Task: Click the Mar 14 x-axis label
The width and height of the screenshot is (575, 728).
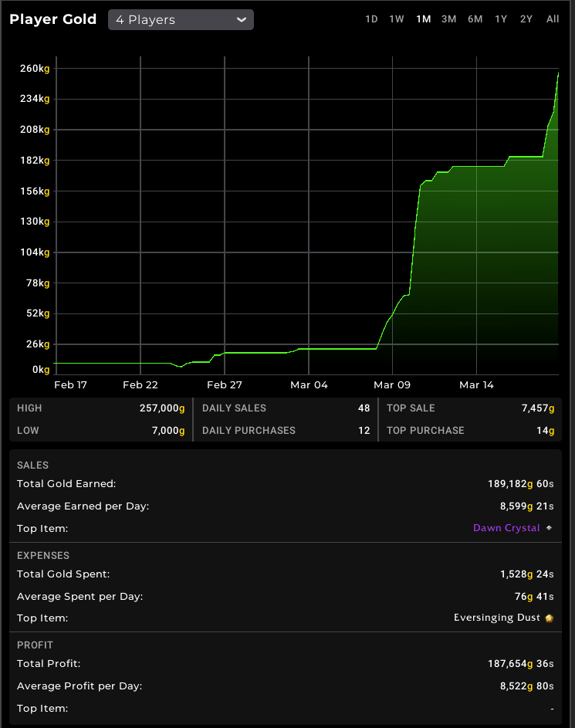Action: tap(477, 385)
